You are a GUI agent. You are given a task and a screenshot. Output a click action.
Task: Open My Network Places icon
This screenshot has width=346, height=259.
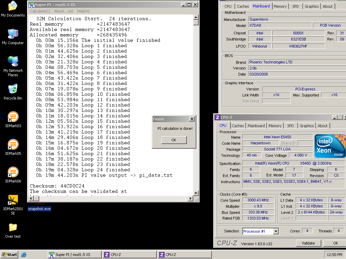[13, 66]
